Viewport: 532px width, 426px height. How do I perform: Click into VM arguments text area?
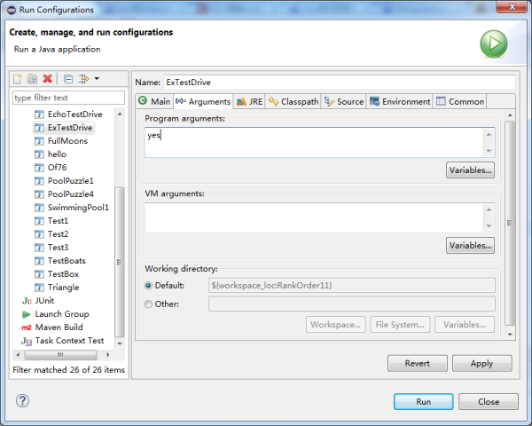(314, 217)
